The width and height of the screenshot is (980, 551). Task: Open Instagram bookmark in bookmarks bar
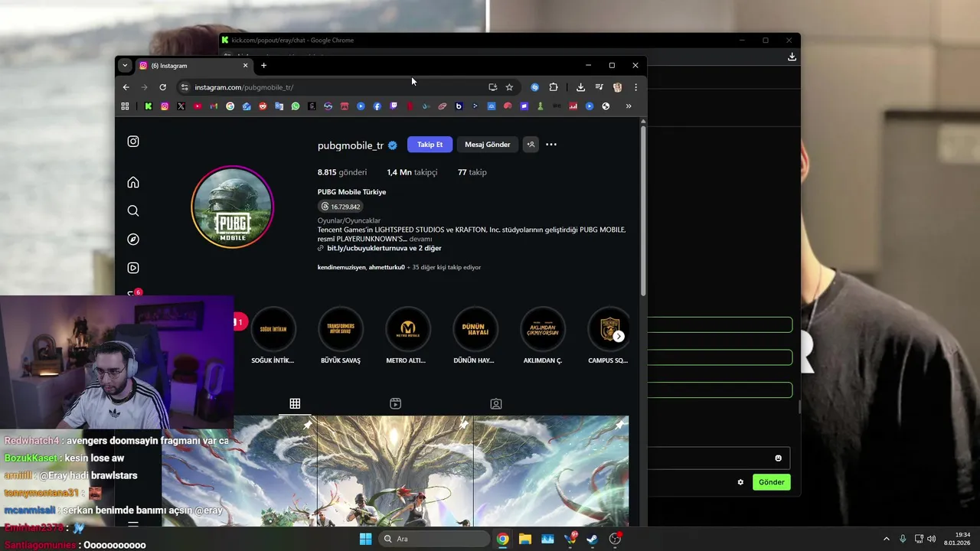(x=165, y=106)
